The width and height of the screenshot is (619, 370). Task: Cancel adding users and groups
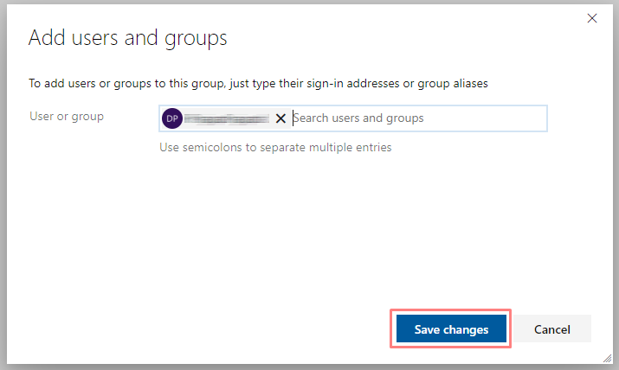[x=551, y=329]
